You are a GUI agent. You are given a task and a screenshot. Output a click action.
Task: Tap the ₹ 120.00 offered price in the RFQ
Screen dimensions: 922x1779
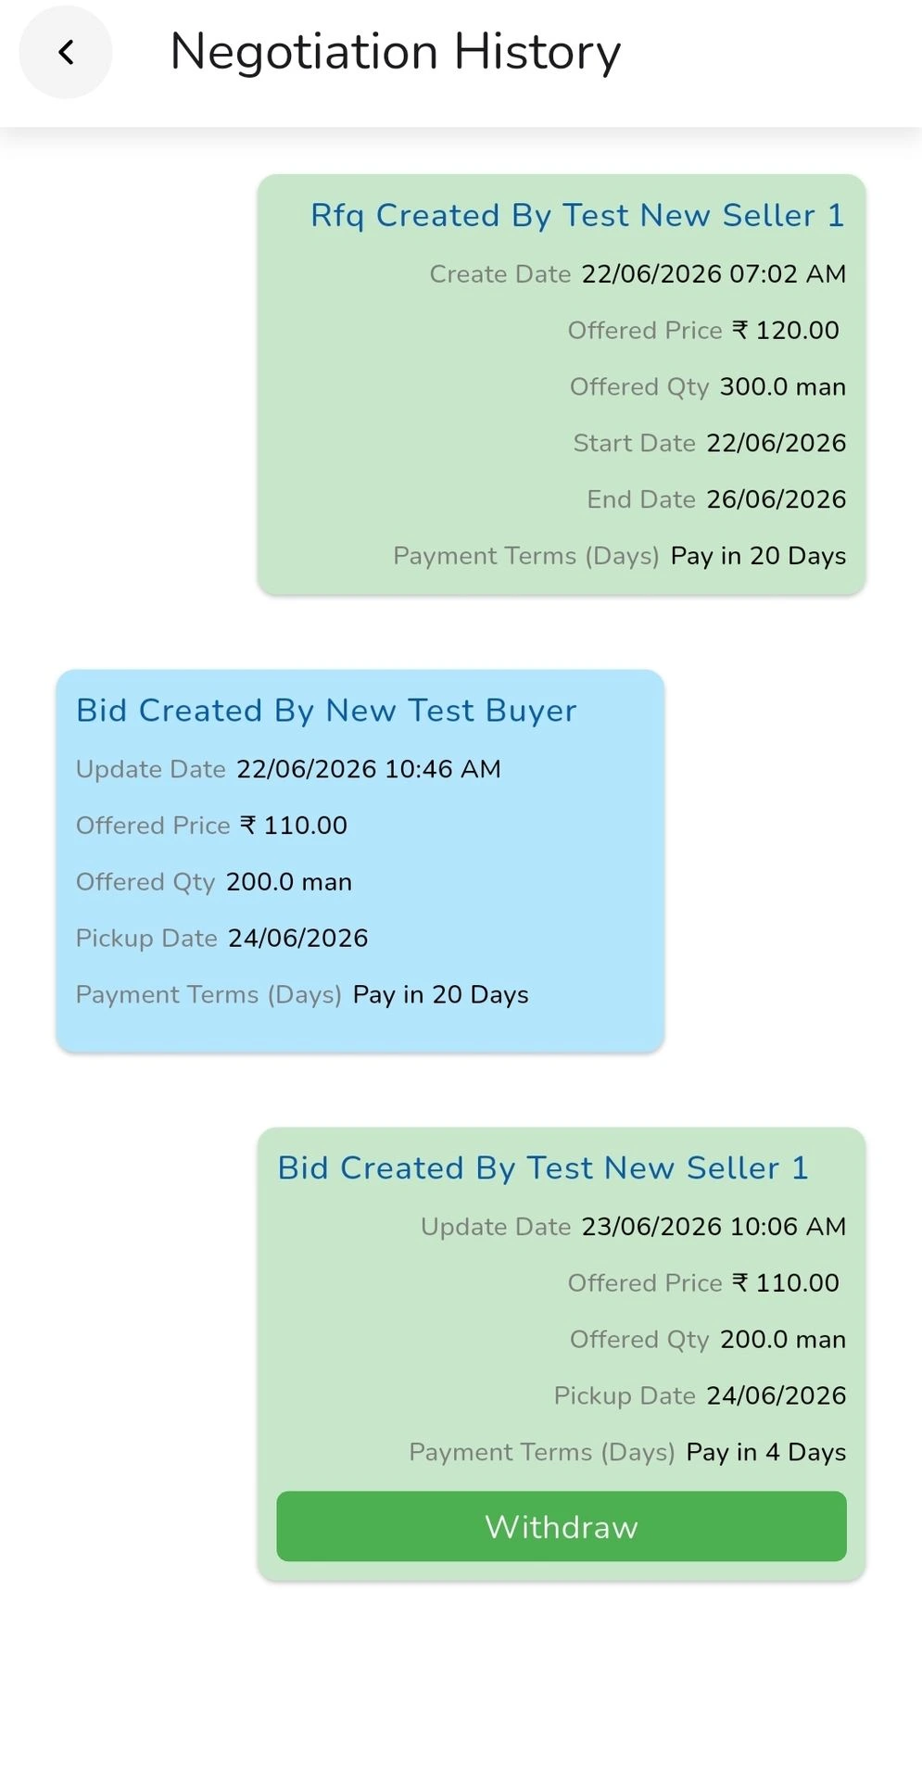786,330
